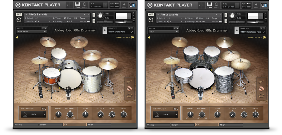The width and height of the screenshot is (282, 135).
Task: Click the panic exclamation button in Early Kit window
Action: tap(105, 5)
